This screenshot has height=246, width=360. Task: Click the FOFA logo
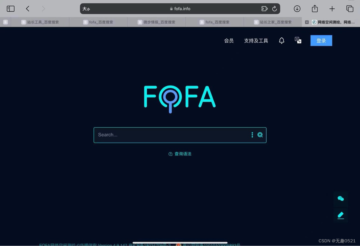point(180,99)
